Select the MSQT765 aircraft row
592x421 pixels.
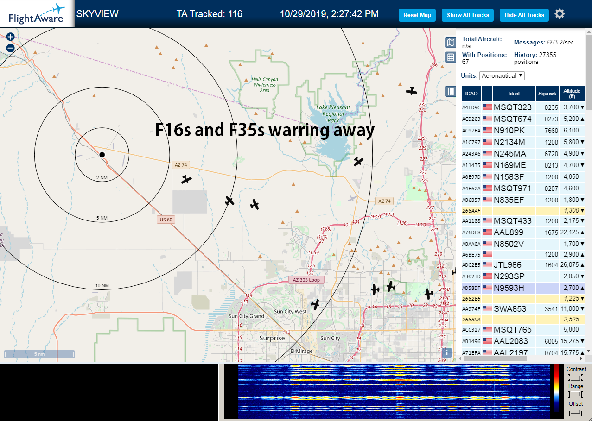click(x=523, y=329)
